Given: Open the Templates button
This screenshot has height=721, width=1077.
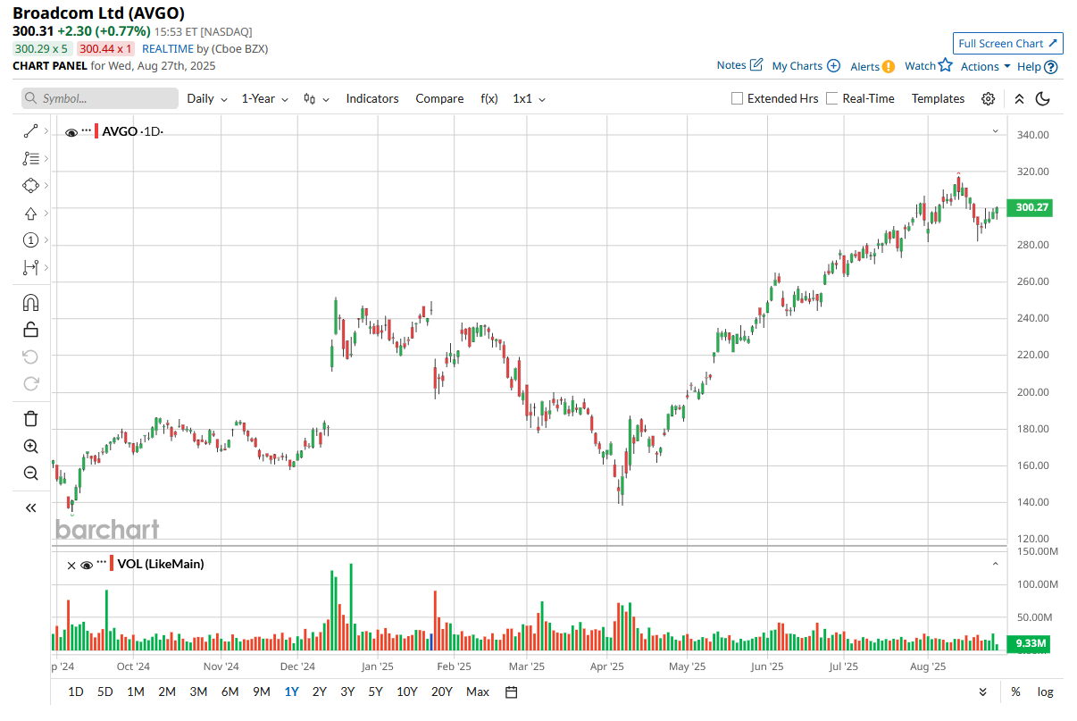Looking at the screenshot, I should [x=938, y=99].
